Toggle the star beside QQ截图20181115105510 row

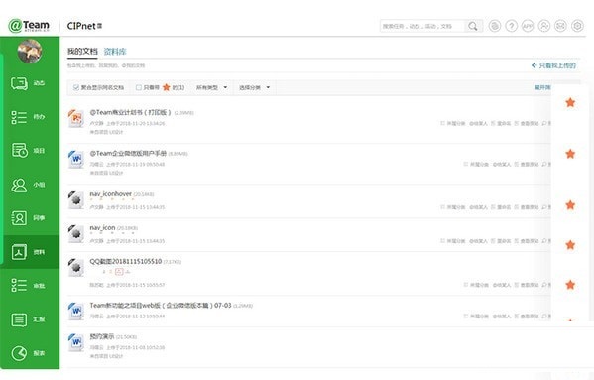coord(570,285)
